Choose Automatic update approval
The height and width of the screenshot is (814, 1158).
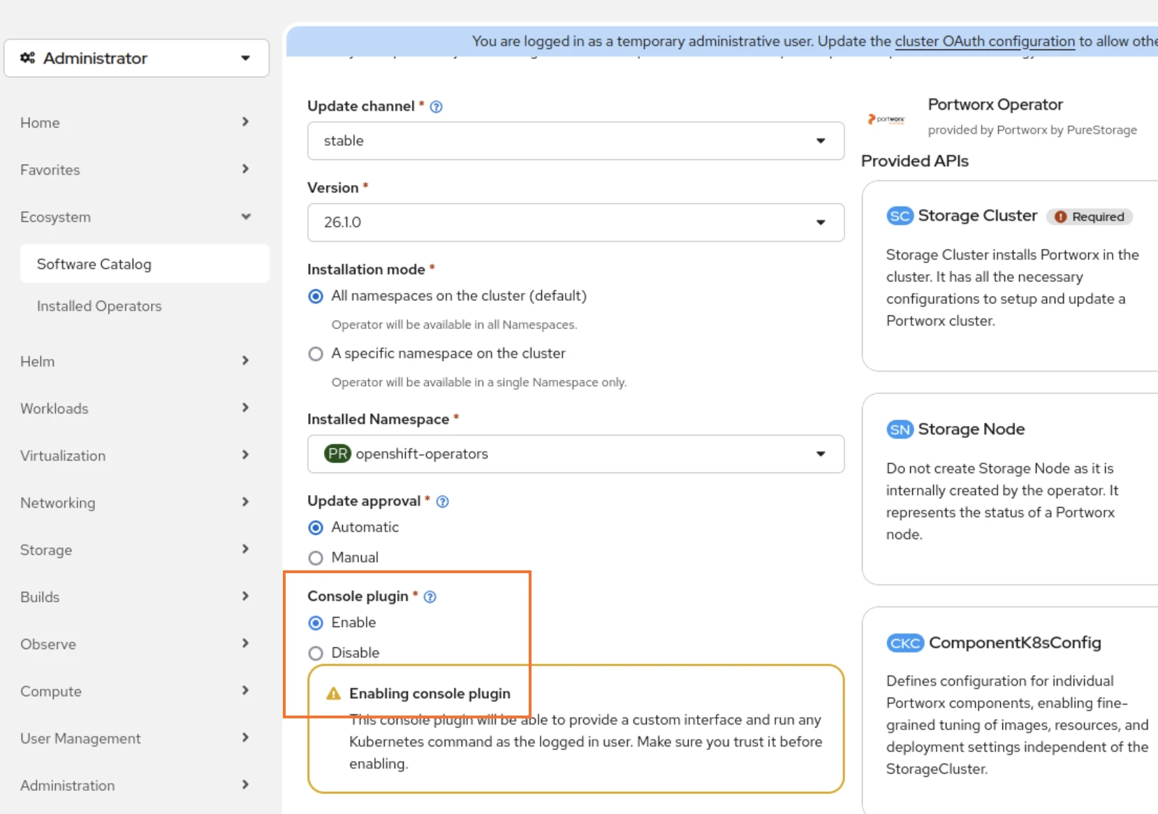(x=316, y=528)
